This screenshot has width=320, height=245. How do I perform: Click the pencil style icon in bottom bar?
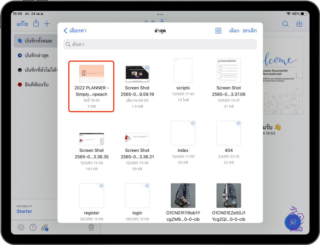coord(45,227)
